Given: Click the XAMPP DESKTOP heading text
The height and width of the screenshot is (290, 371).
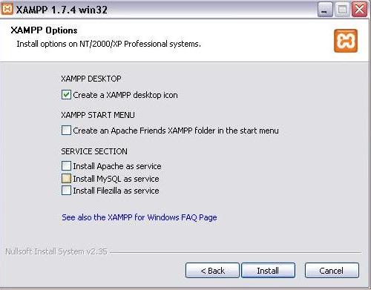Looking at the screenshot, I should pos(91,79).
